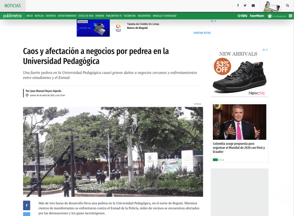The image size is (294, 216).
Task: Close the New Arrivals shoe ad
Action: [267, 50]
